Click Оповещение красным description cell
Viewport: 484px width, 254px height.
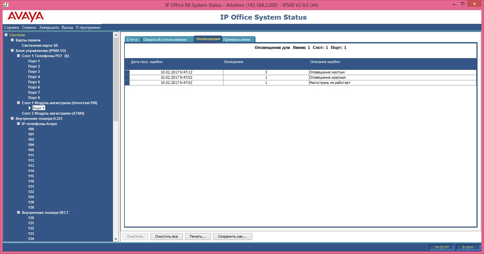[x=392, y=77]
